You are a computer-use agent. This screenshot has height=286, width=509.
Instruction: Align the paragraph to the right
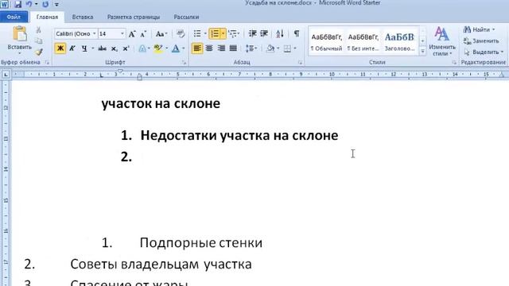(221, 48)
